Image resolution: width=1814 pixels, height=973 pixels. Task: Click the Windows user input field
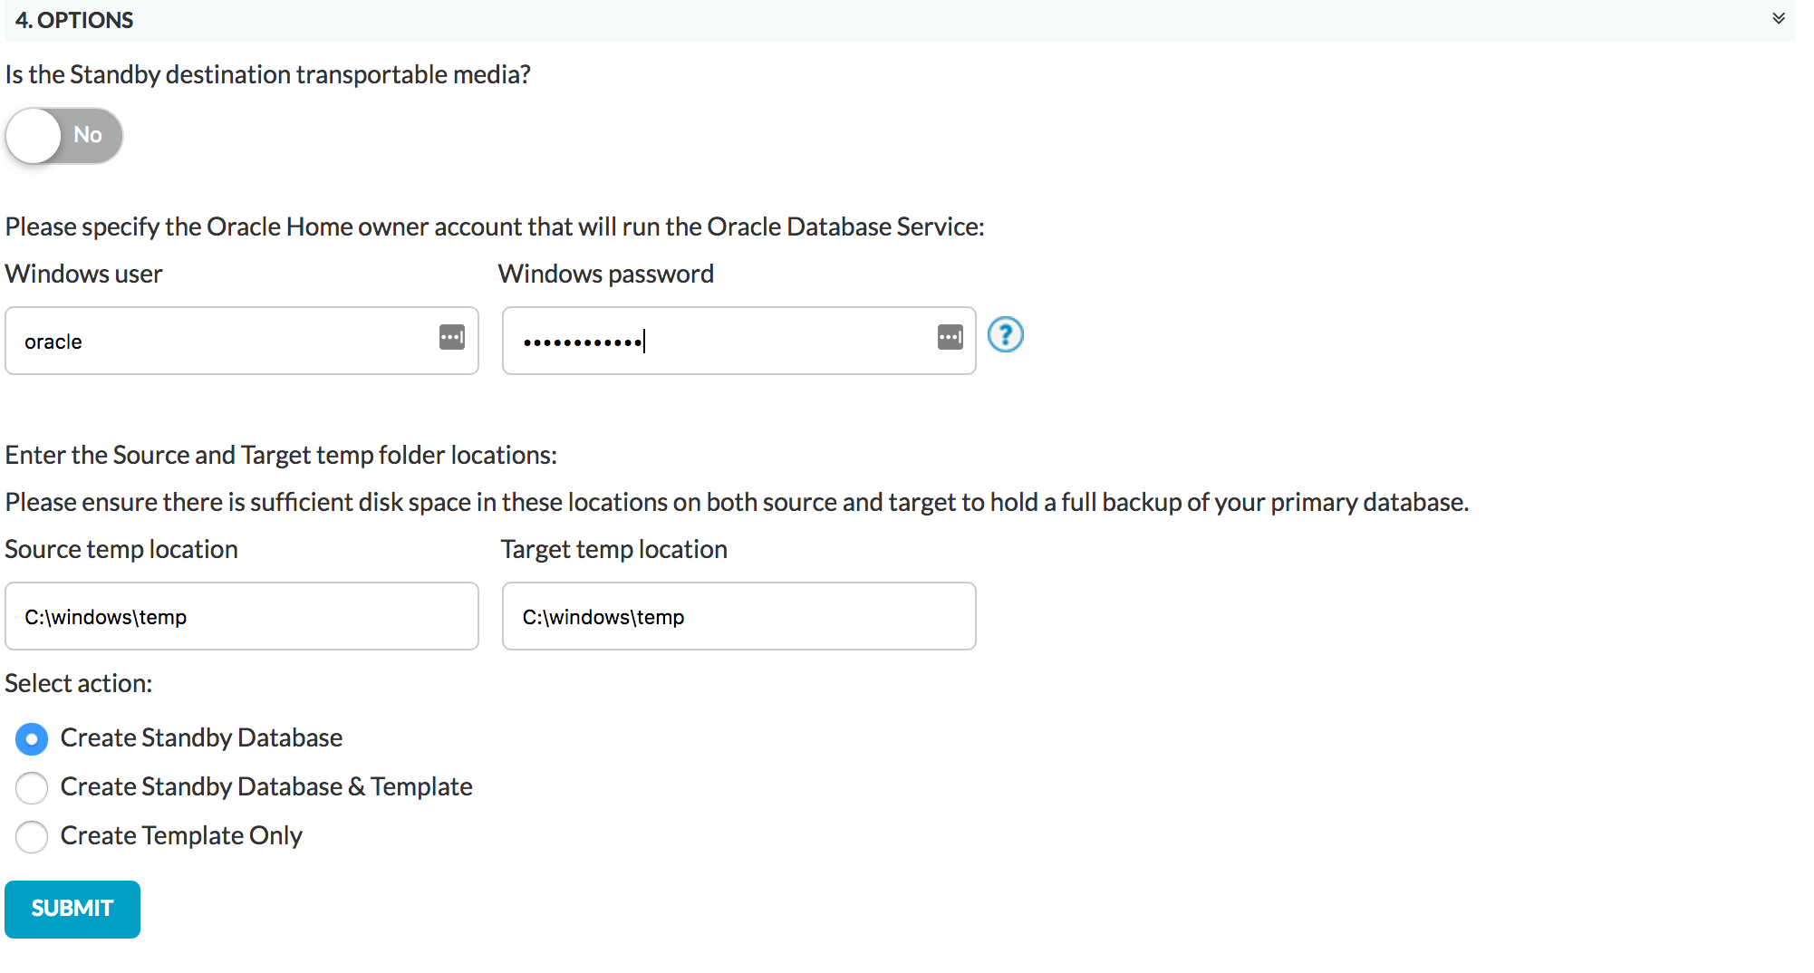242,341
